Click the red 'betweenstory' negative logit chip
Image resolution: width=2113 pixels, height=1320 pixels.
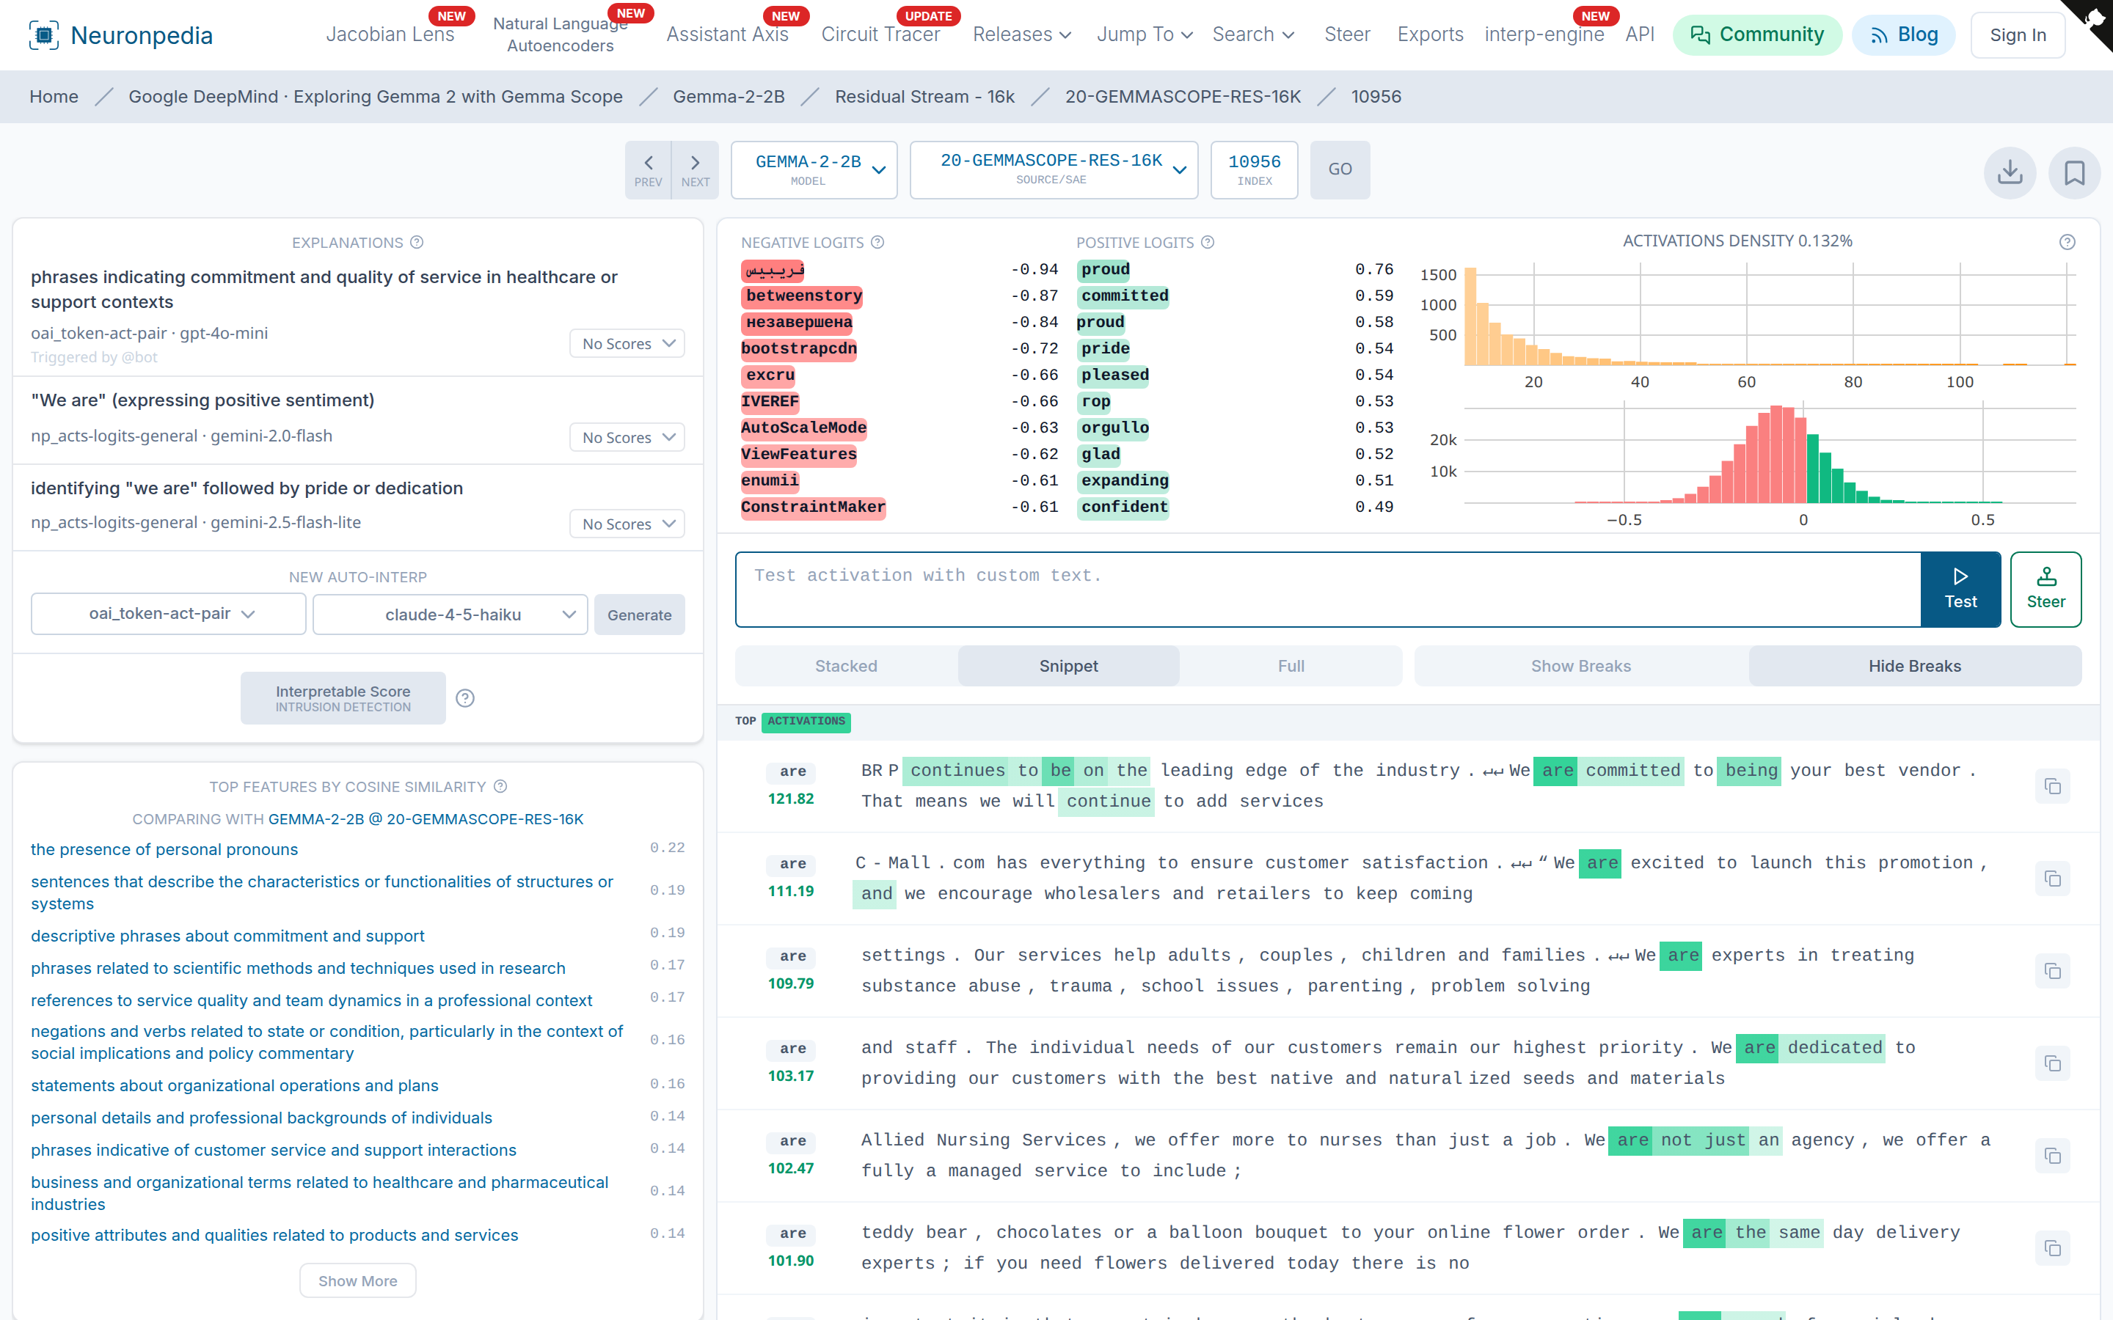pos(803,296)
